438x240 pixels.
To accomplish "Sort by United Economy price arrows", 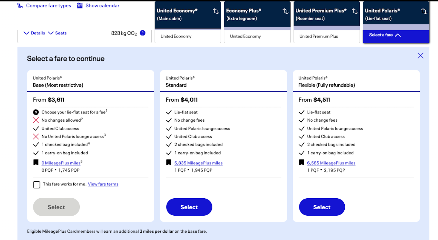I will click(x=216, y=11).
